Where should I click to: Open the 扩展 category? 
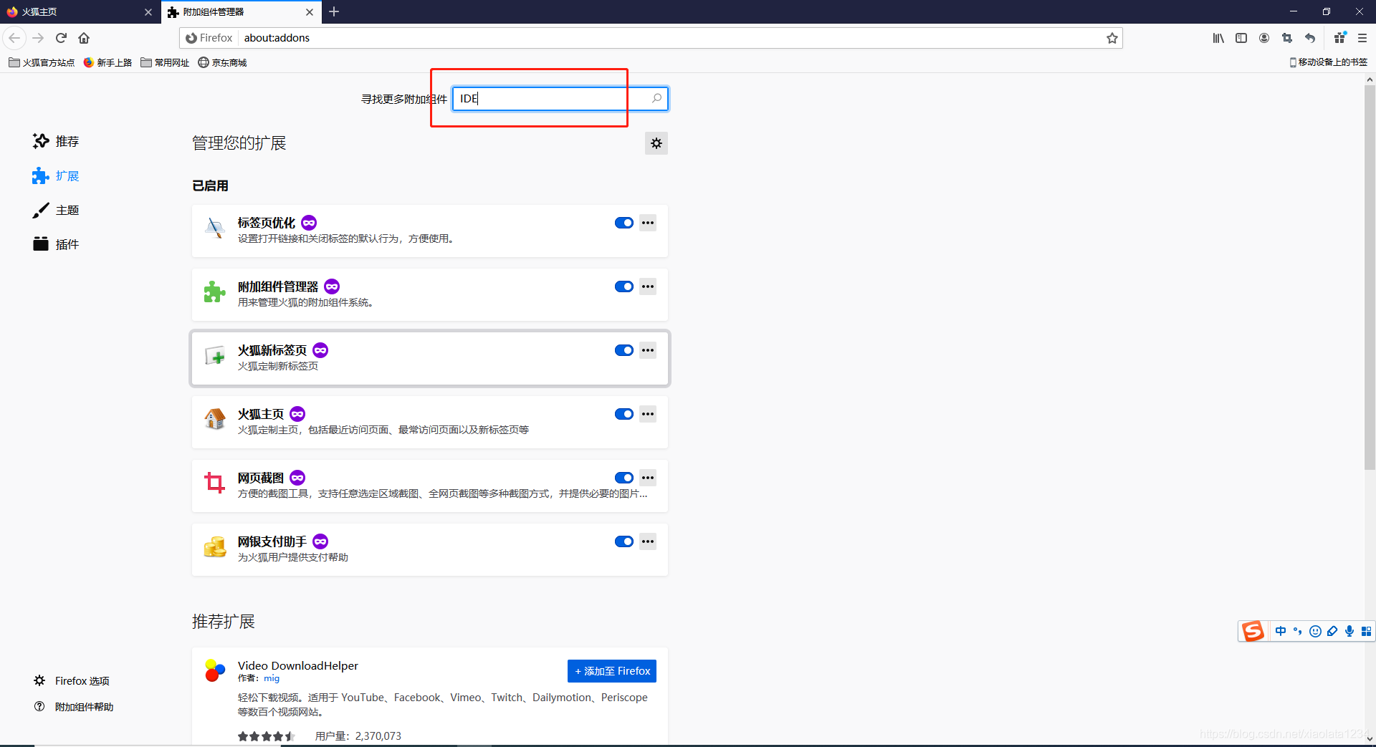point(56,175)
